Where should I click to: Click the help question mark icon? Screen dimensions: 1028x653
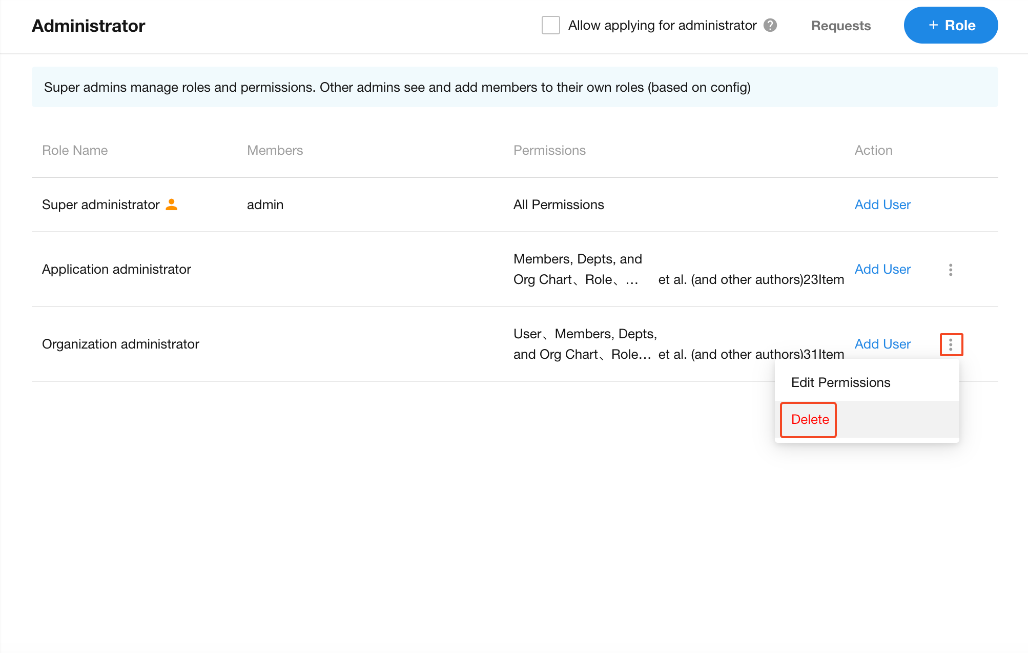(770, 25)
